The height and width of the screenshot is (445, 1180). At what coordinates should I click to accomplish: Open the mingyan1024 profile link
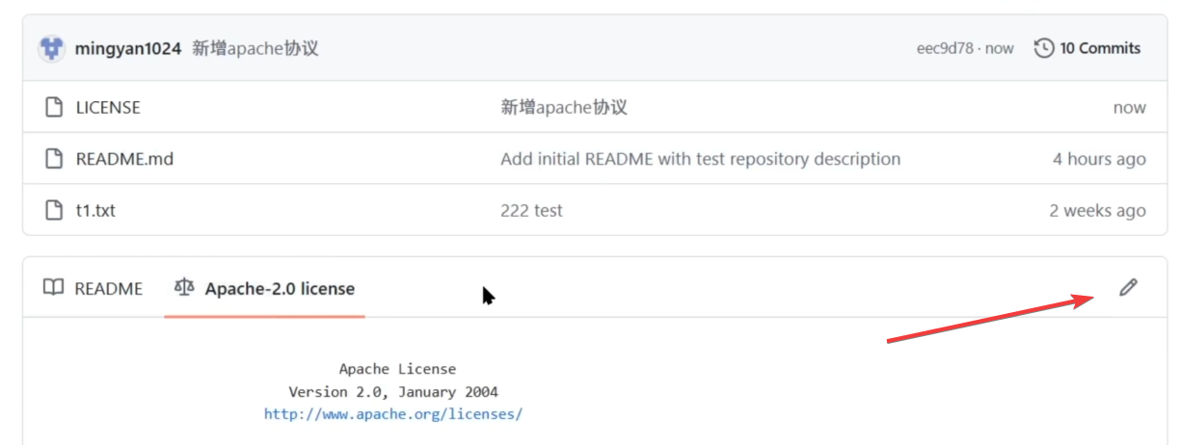pyautogui.click(x=127, y=48)
